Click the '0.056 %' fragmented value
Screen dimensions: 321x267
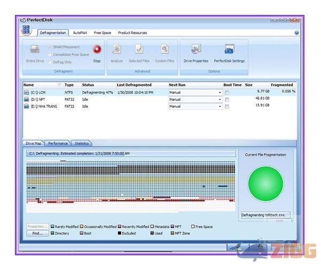coord(288,91)
